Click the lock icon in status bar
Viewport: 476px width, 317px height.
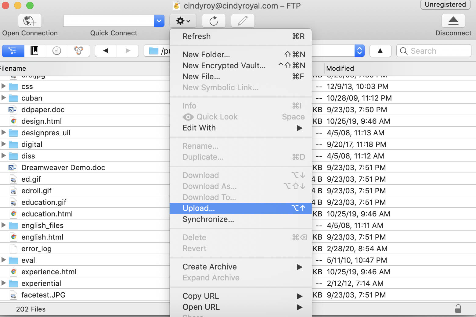pyautogui.click(x=458, y=309)
